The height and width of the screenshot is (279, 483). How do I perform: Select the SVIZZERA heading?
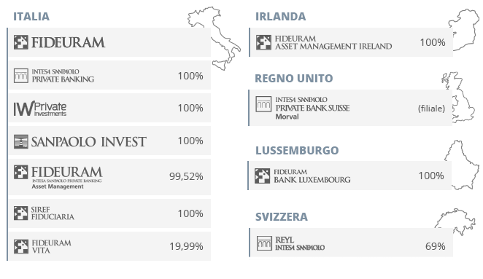point(282,216)
